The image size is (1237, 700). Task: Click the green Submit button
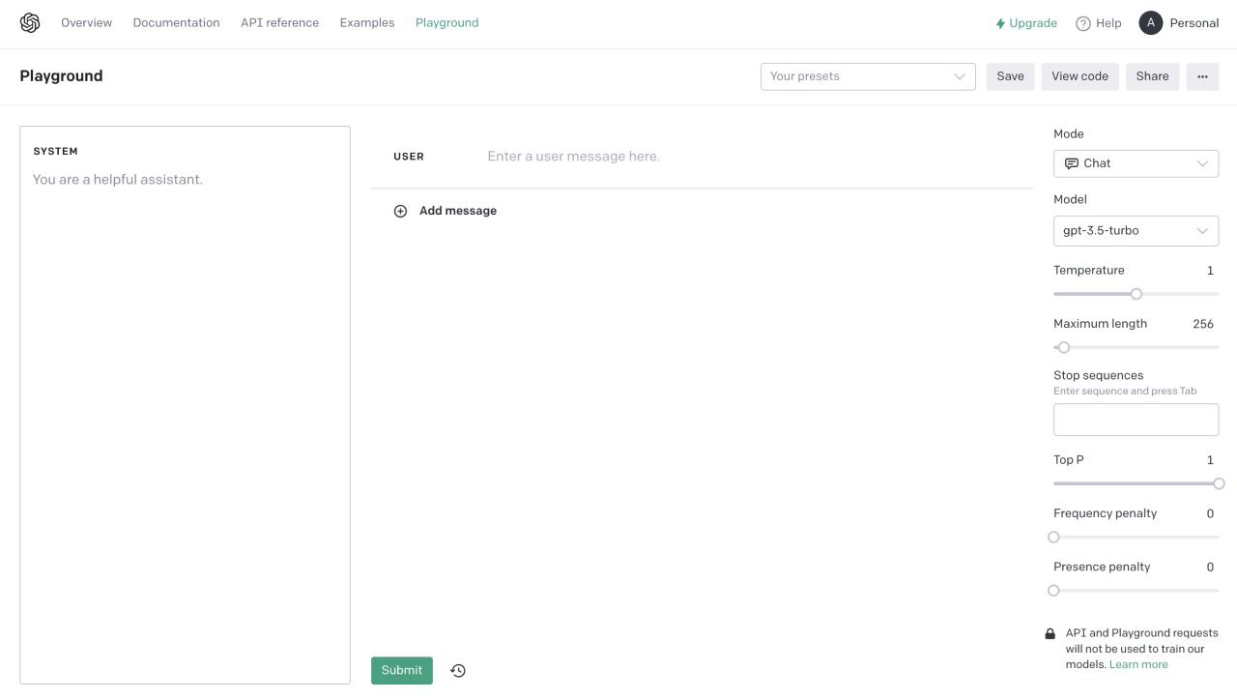coord(402,670)
